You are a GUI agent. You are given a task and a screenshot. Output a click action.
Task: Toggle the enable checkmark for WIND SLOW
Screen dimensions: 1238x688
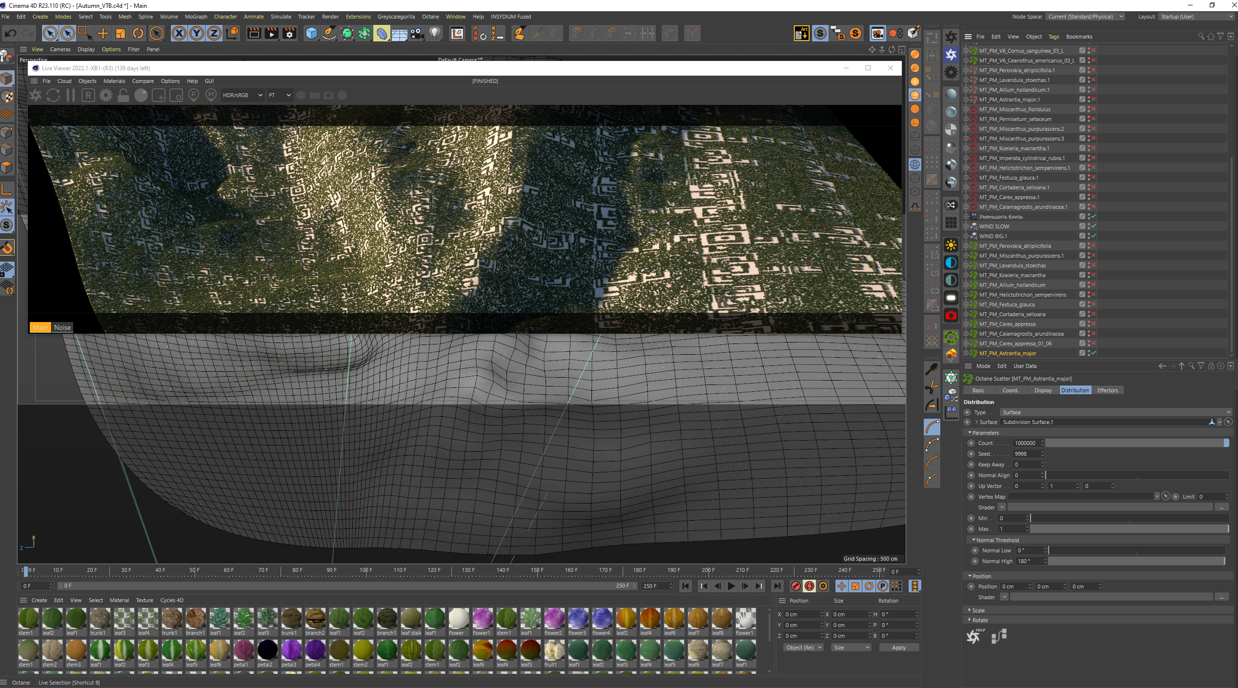coord(1094,226)
